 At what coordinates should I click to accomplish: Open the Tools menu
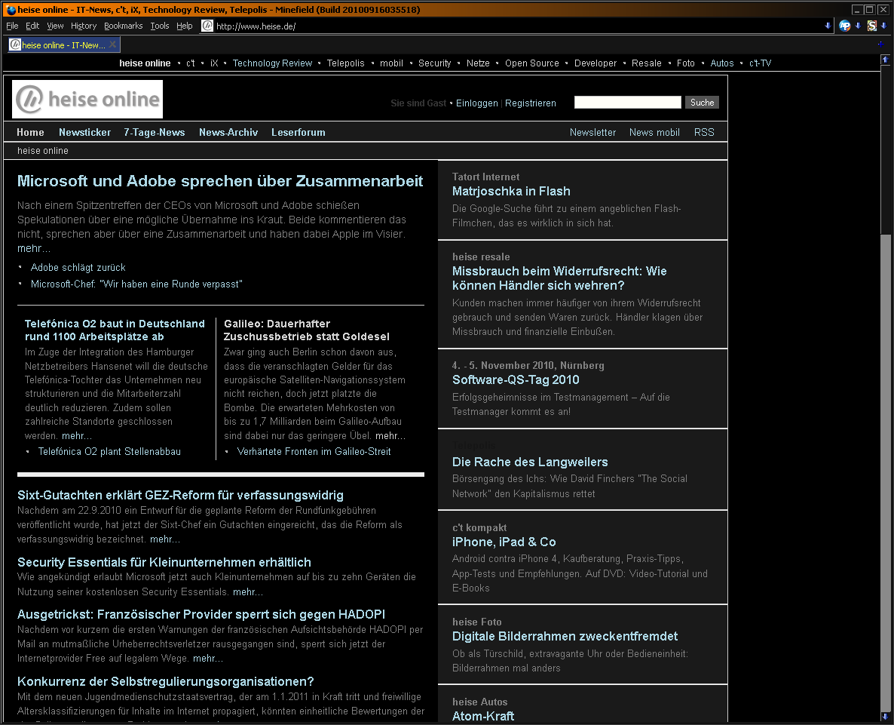[160, 26]
